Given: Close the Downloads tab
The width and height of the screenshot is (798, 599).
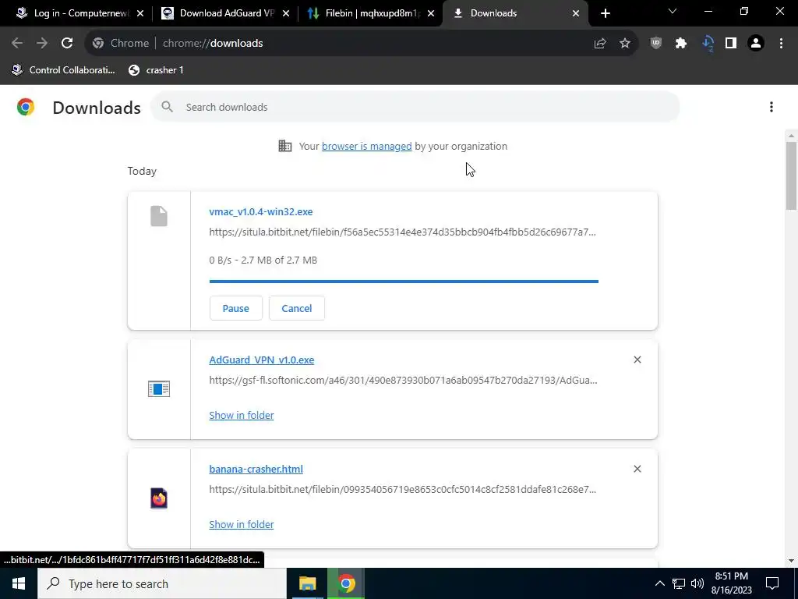Looking at the screenshot, I should (x=576, y=13).
